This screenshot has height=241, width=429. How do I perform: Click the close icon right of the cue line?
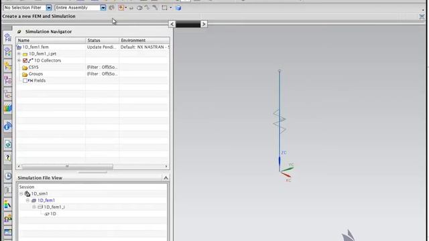tap(422, 16)
